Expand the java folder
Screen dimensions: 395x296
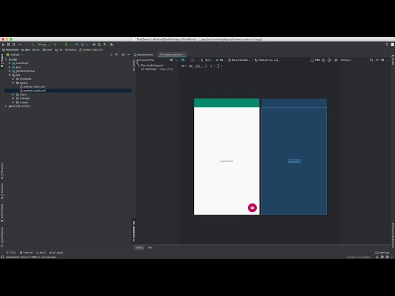(x=10, y=67)
